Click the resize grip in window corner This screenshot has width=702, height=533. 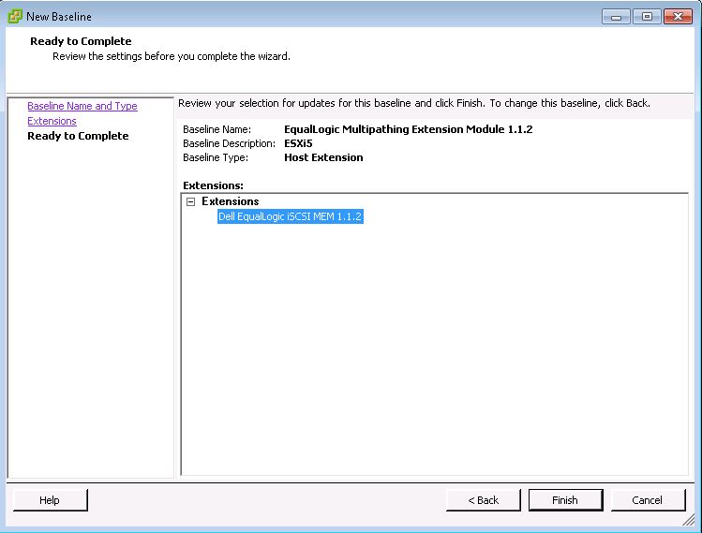689,520
